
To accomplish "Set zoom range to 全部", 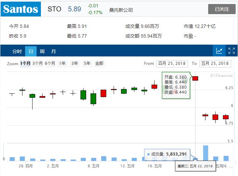I will click(x=99, y=63).
